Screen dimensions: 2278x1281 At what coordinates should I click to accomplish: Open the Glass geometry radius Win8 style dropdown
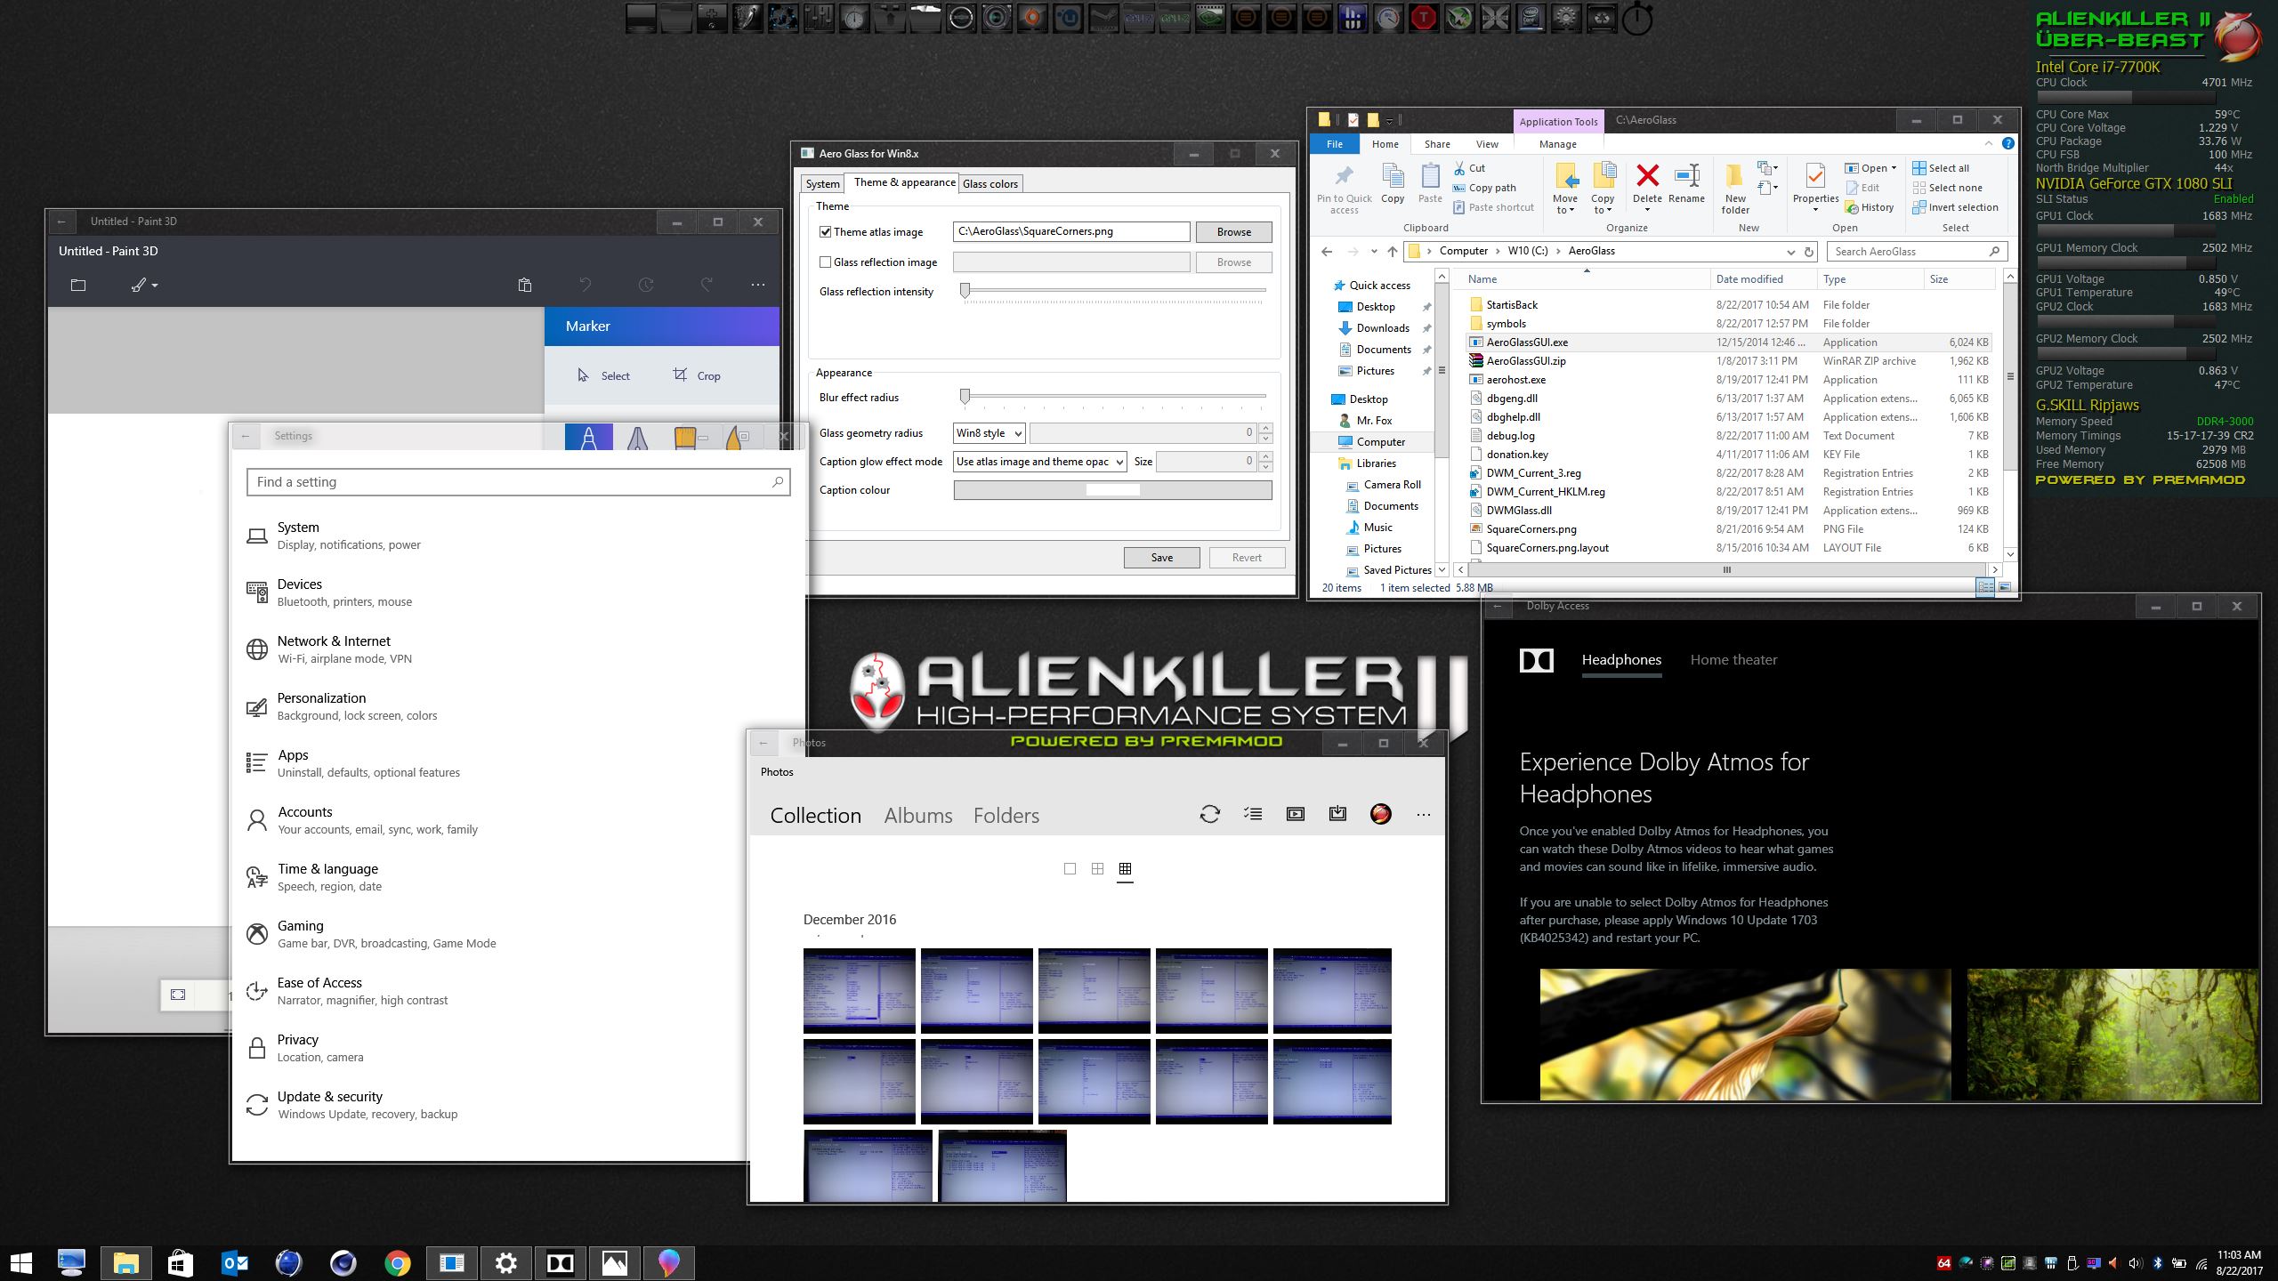(x=989, y=433)
